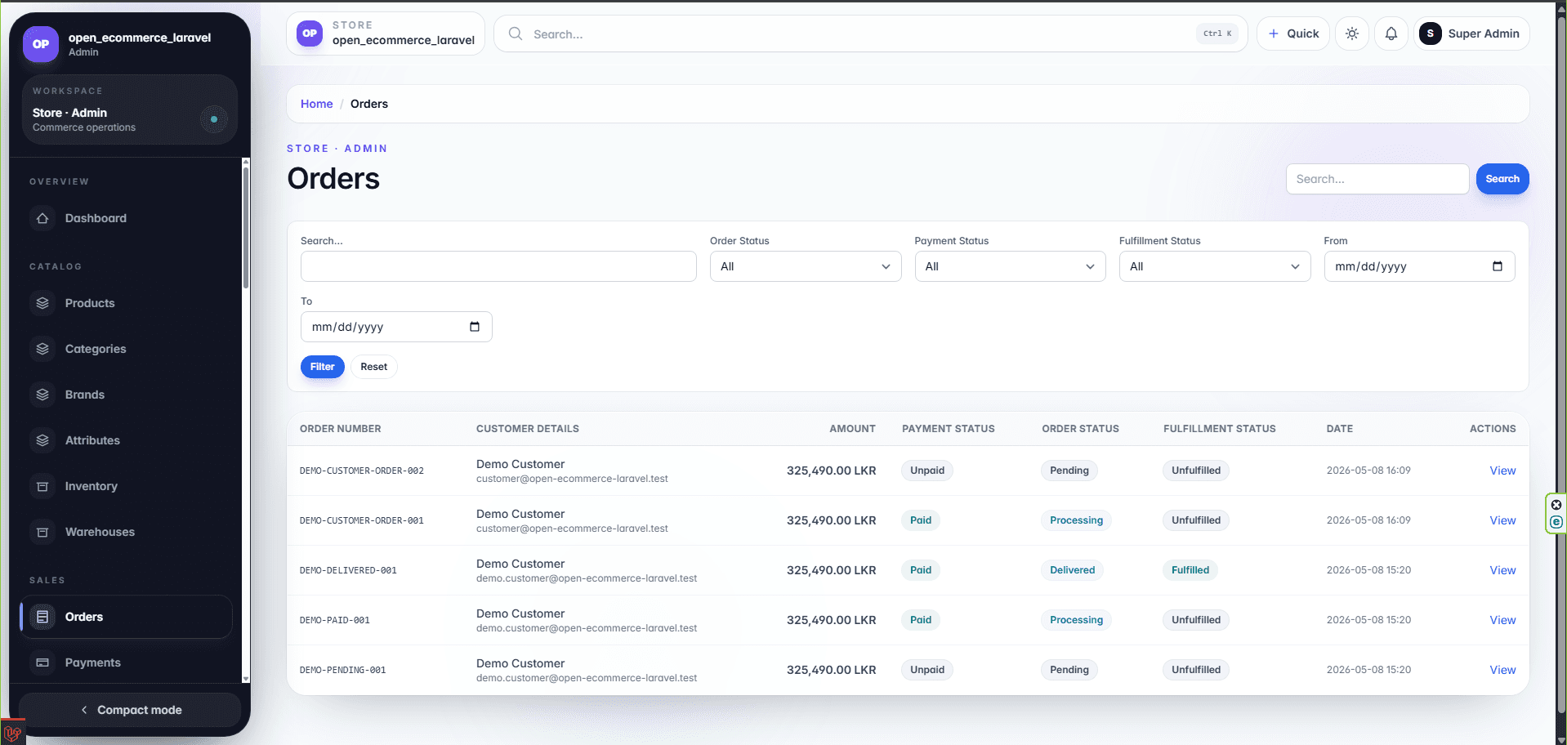The height and width of the screenshot is (745, 1567).
Task: Click the Ctrl K shortcut badge
Action: click(1217, 33)
